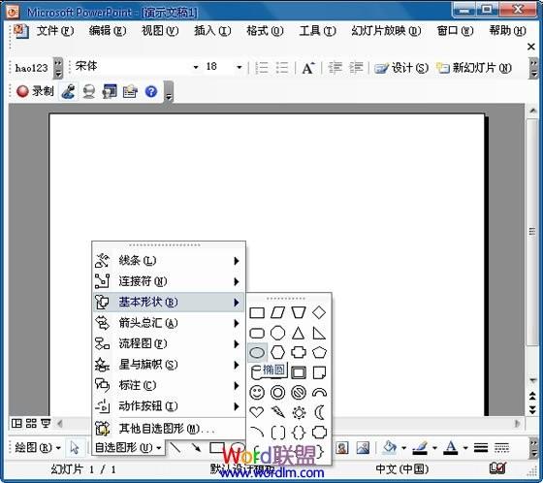Viewport: 543px width, 483px height.
Task: Open the Insert menu
Action: [x=212, y=31]
